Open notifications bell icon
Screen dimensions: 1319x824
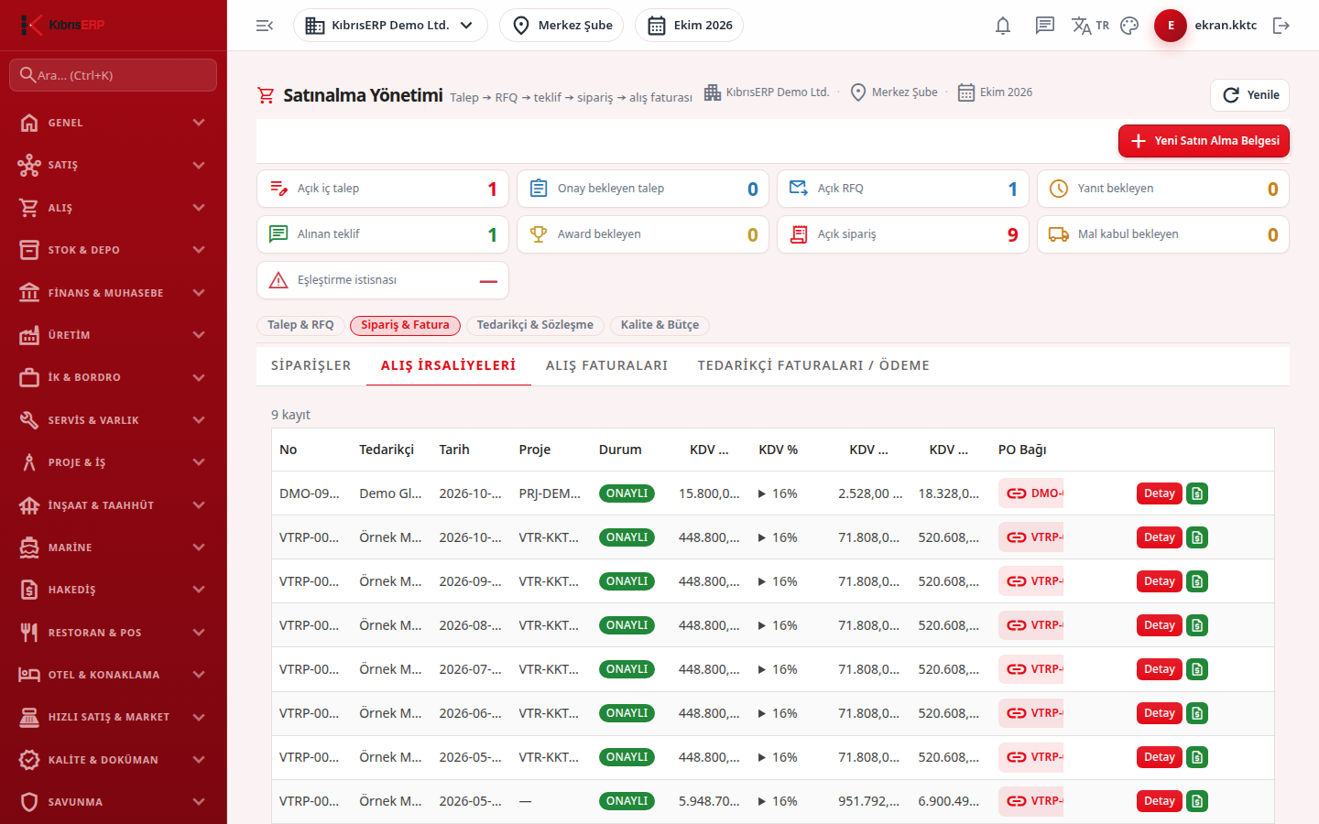(x=1003, y=26)
